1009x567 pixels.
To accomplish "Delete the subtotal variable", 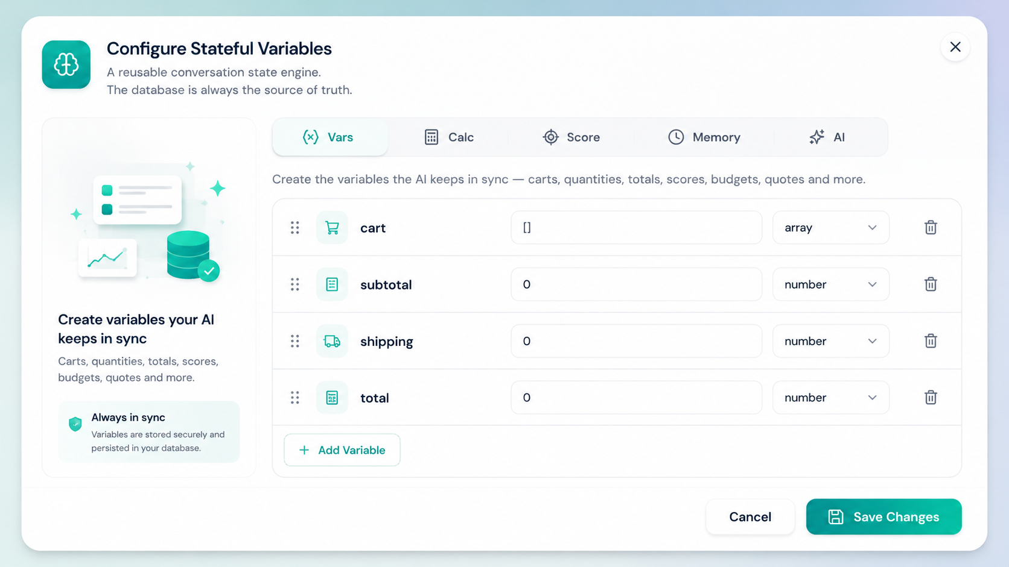I will click(930, 284).
